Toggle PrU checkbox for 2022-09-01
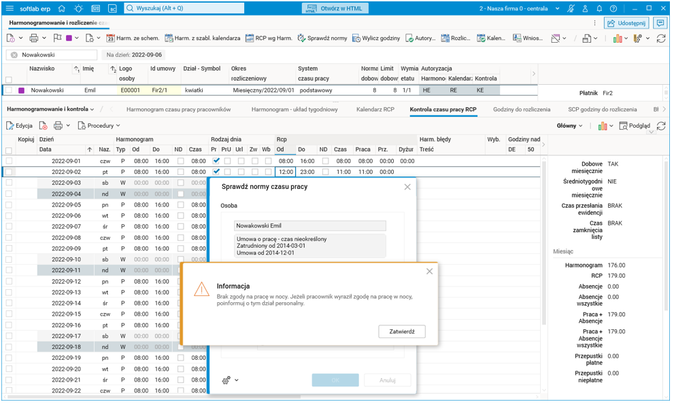 point(227,161)
